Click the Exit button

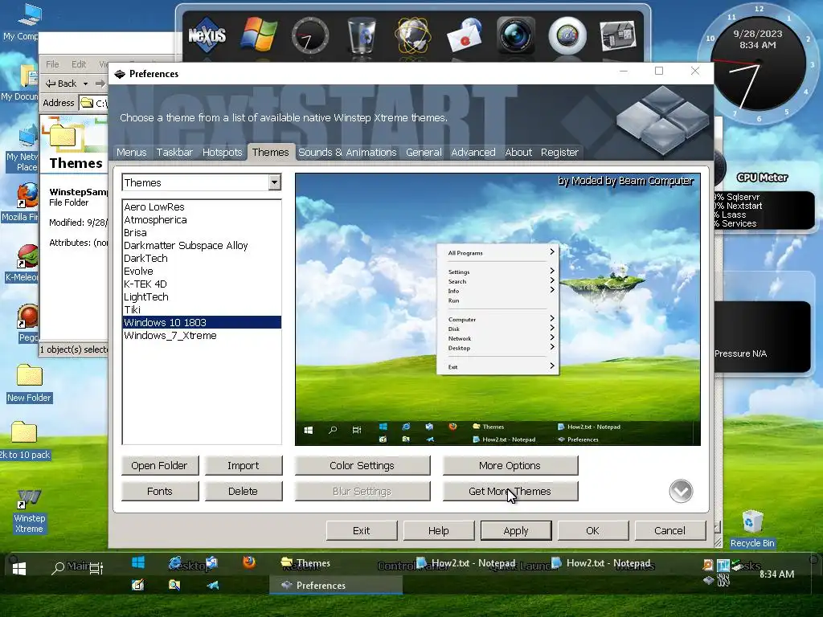[x=362, y=530]
